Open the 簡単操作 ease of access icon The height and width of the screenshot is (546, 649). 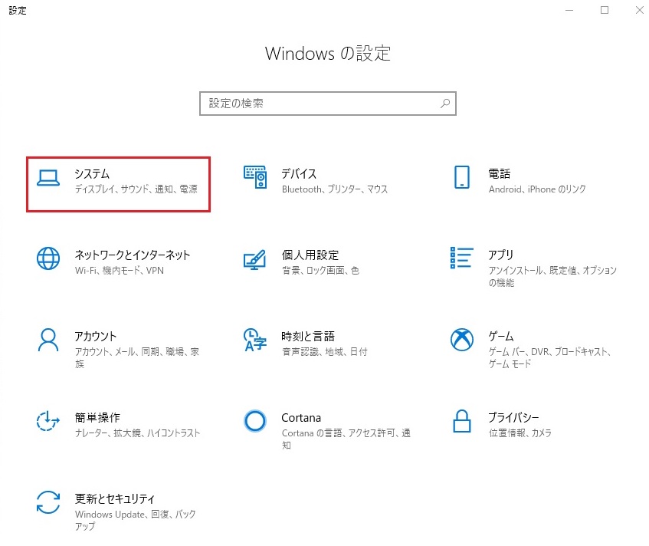[48, 420]
